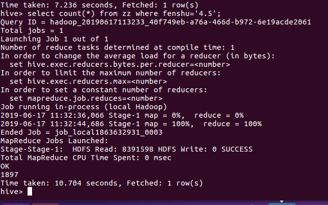Viewport: 328px width, 205px height.
Task: Click the query result value 1897
Action: pyautogui.click(x=9, y=175)
